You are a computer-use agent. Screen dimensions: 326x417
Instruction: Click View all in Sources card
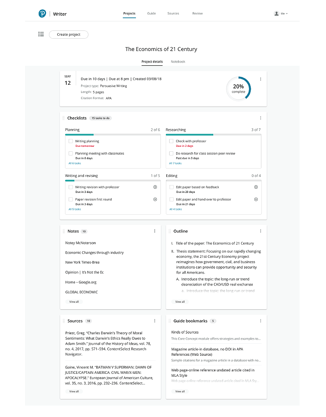pos(74,391)
